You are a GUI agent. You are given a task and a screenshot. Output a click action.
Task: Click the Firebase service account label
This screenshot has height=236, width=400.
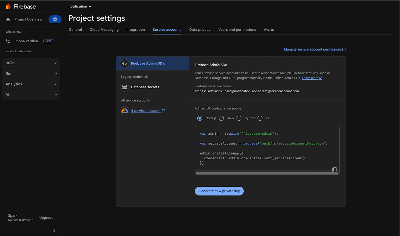point(213,86)
